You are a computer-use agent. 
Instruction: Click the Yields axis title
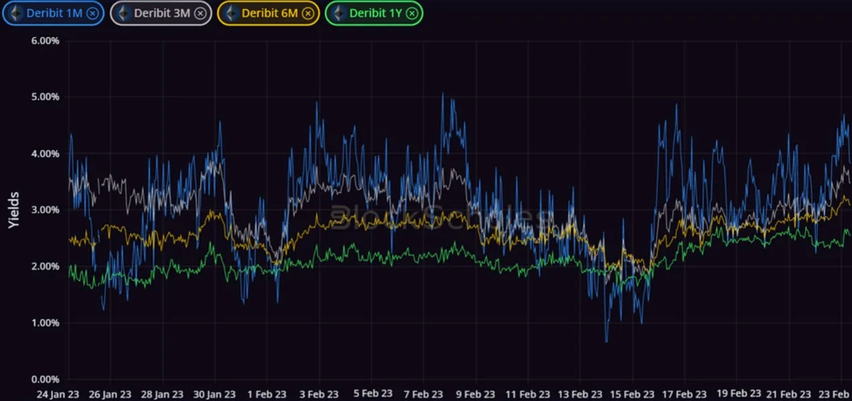[x=14, y=210]
